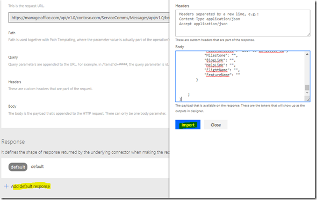Screen dimensions: 317x200
Task: Click the Body scrollbar up arrow
Action: [307, 54]
